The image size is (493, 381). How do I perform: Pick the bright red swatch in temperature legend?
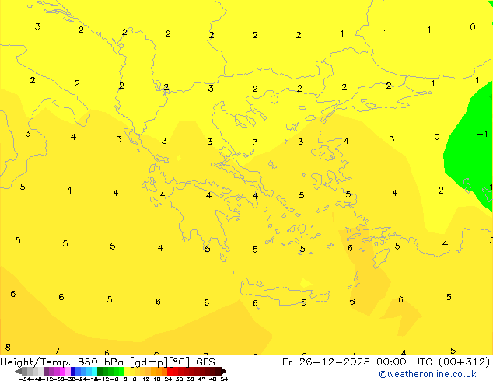click(170, 371)
